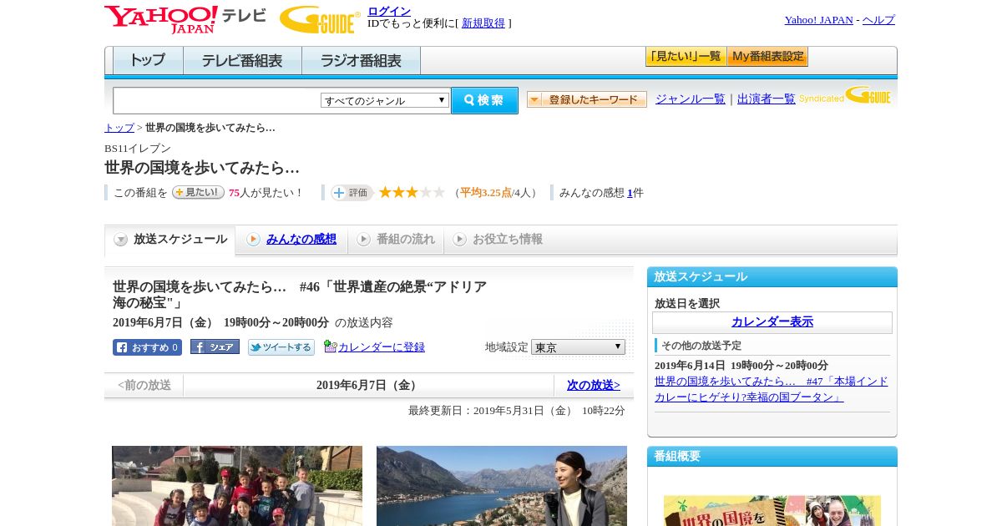
Task: Focus the keyword search input field
Action: pyautogui.click(x=217, y=100)
